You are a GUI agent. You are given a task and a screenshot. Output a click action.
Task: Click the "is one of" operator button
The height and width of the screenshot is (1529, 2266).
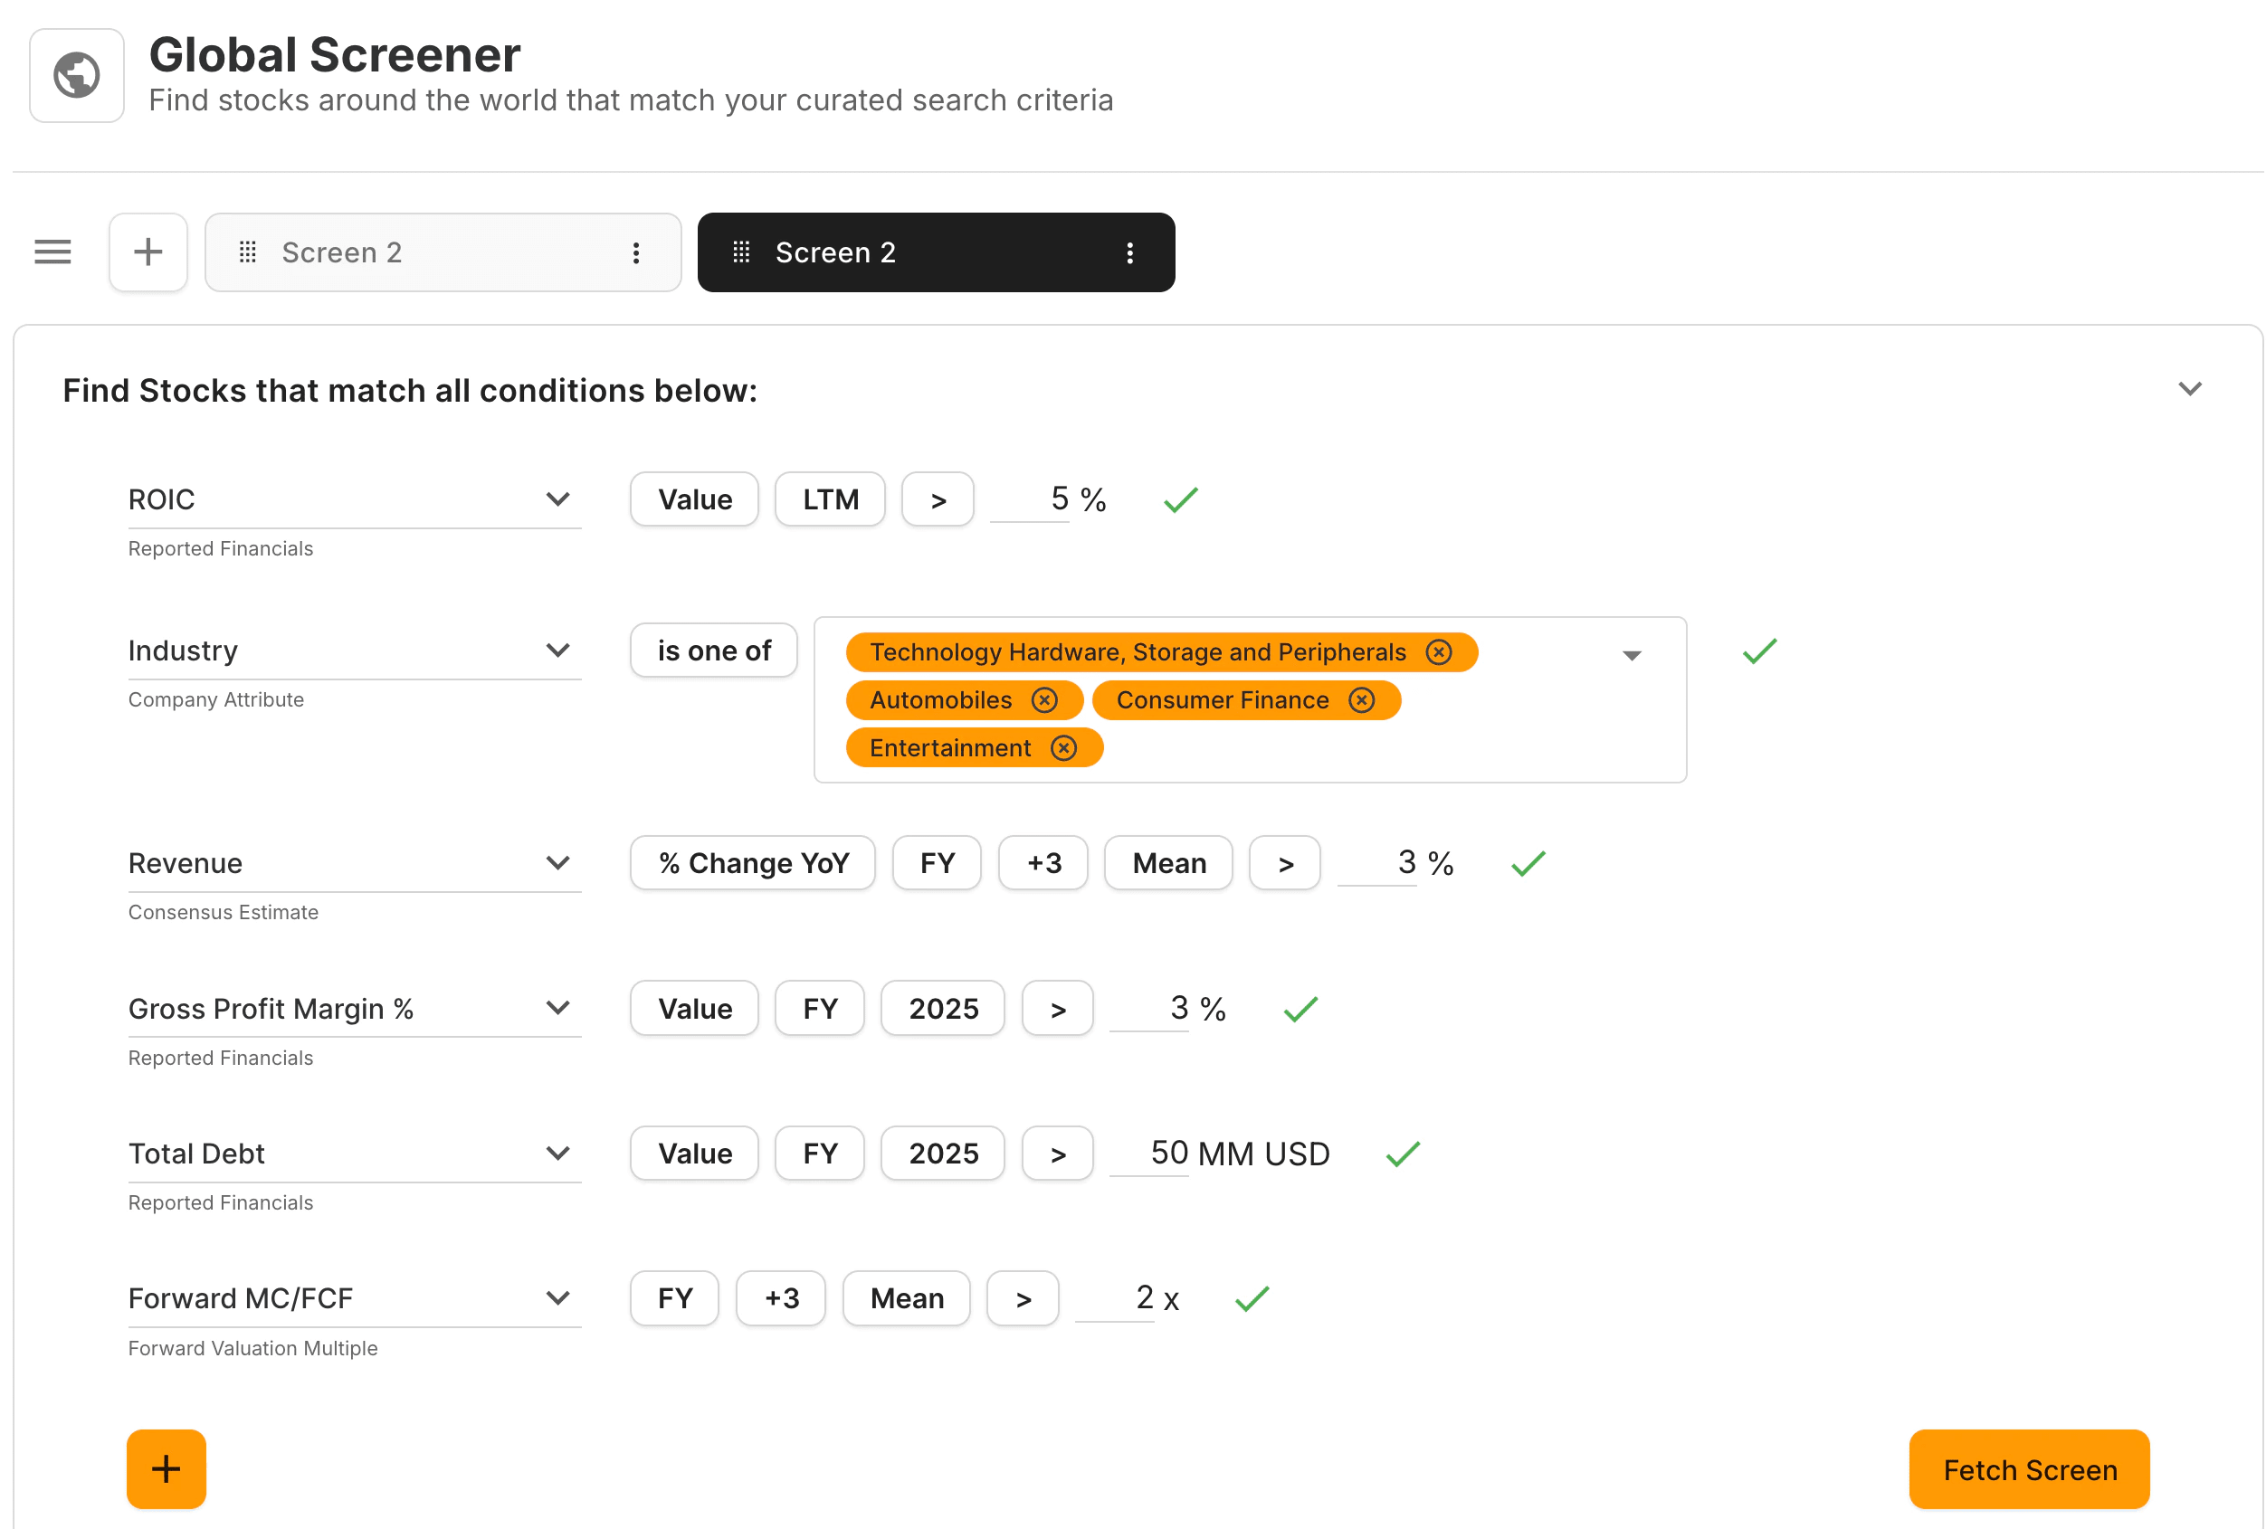pos(713,651)
